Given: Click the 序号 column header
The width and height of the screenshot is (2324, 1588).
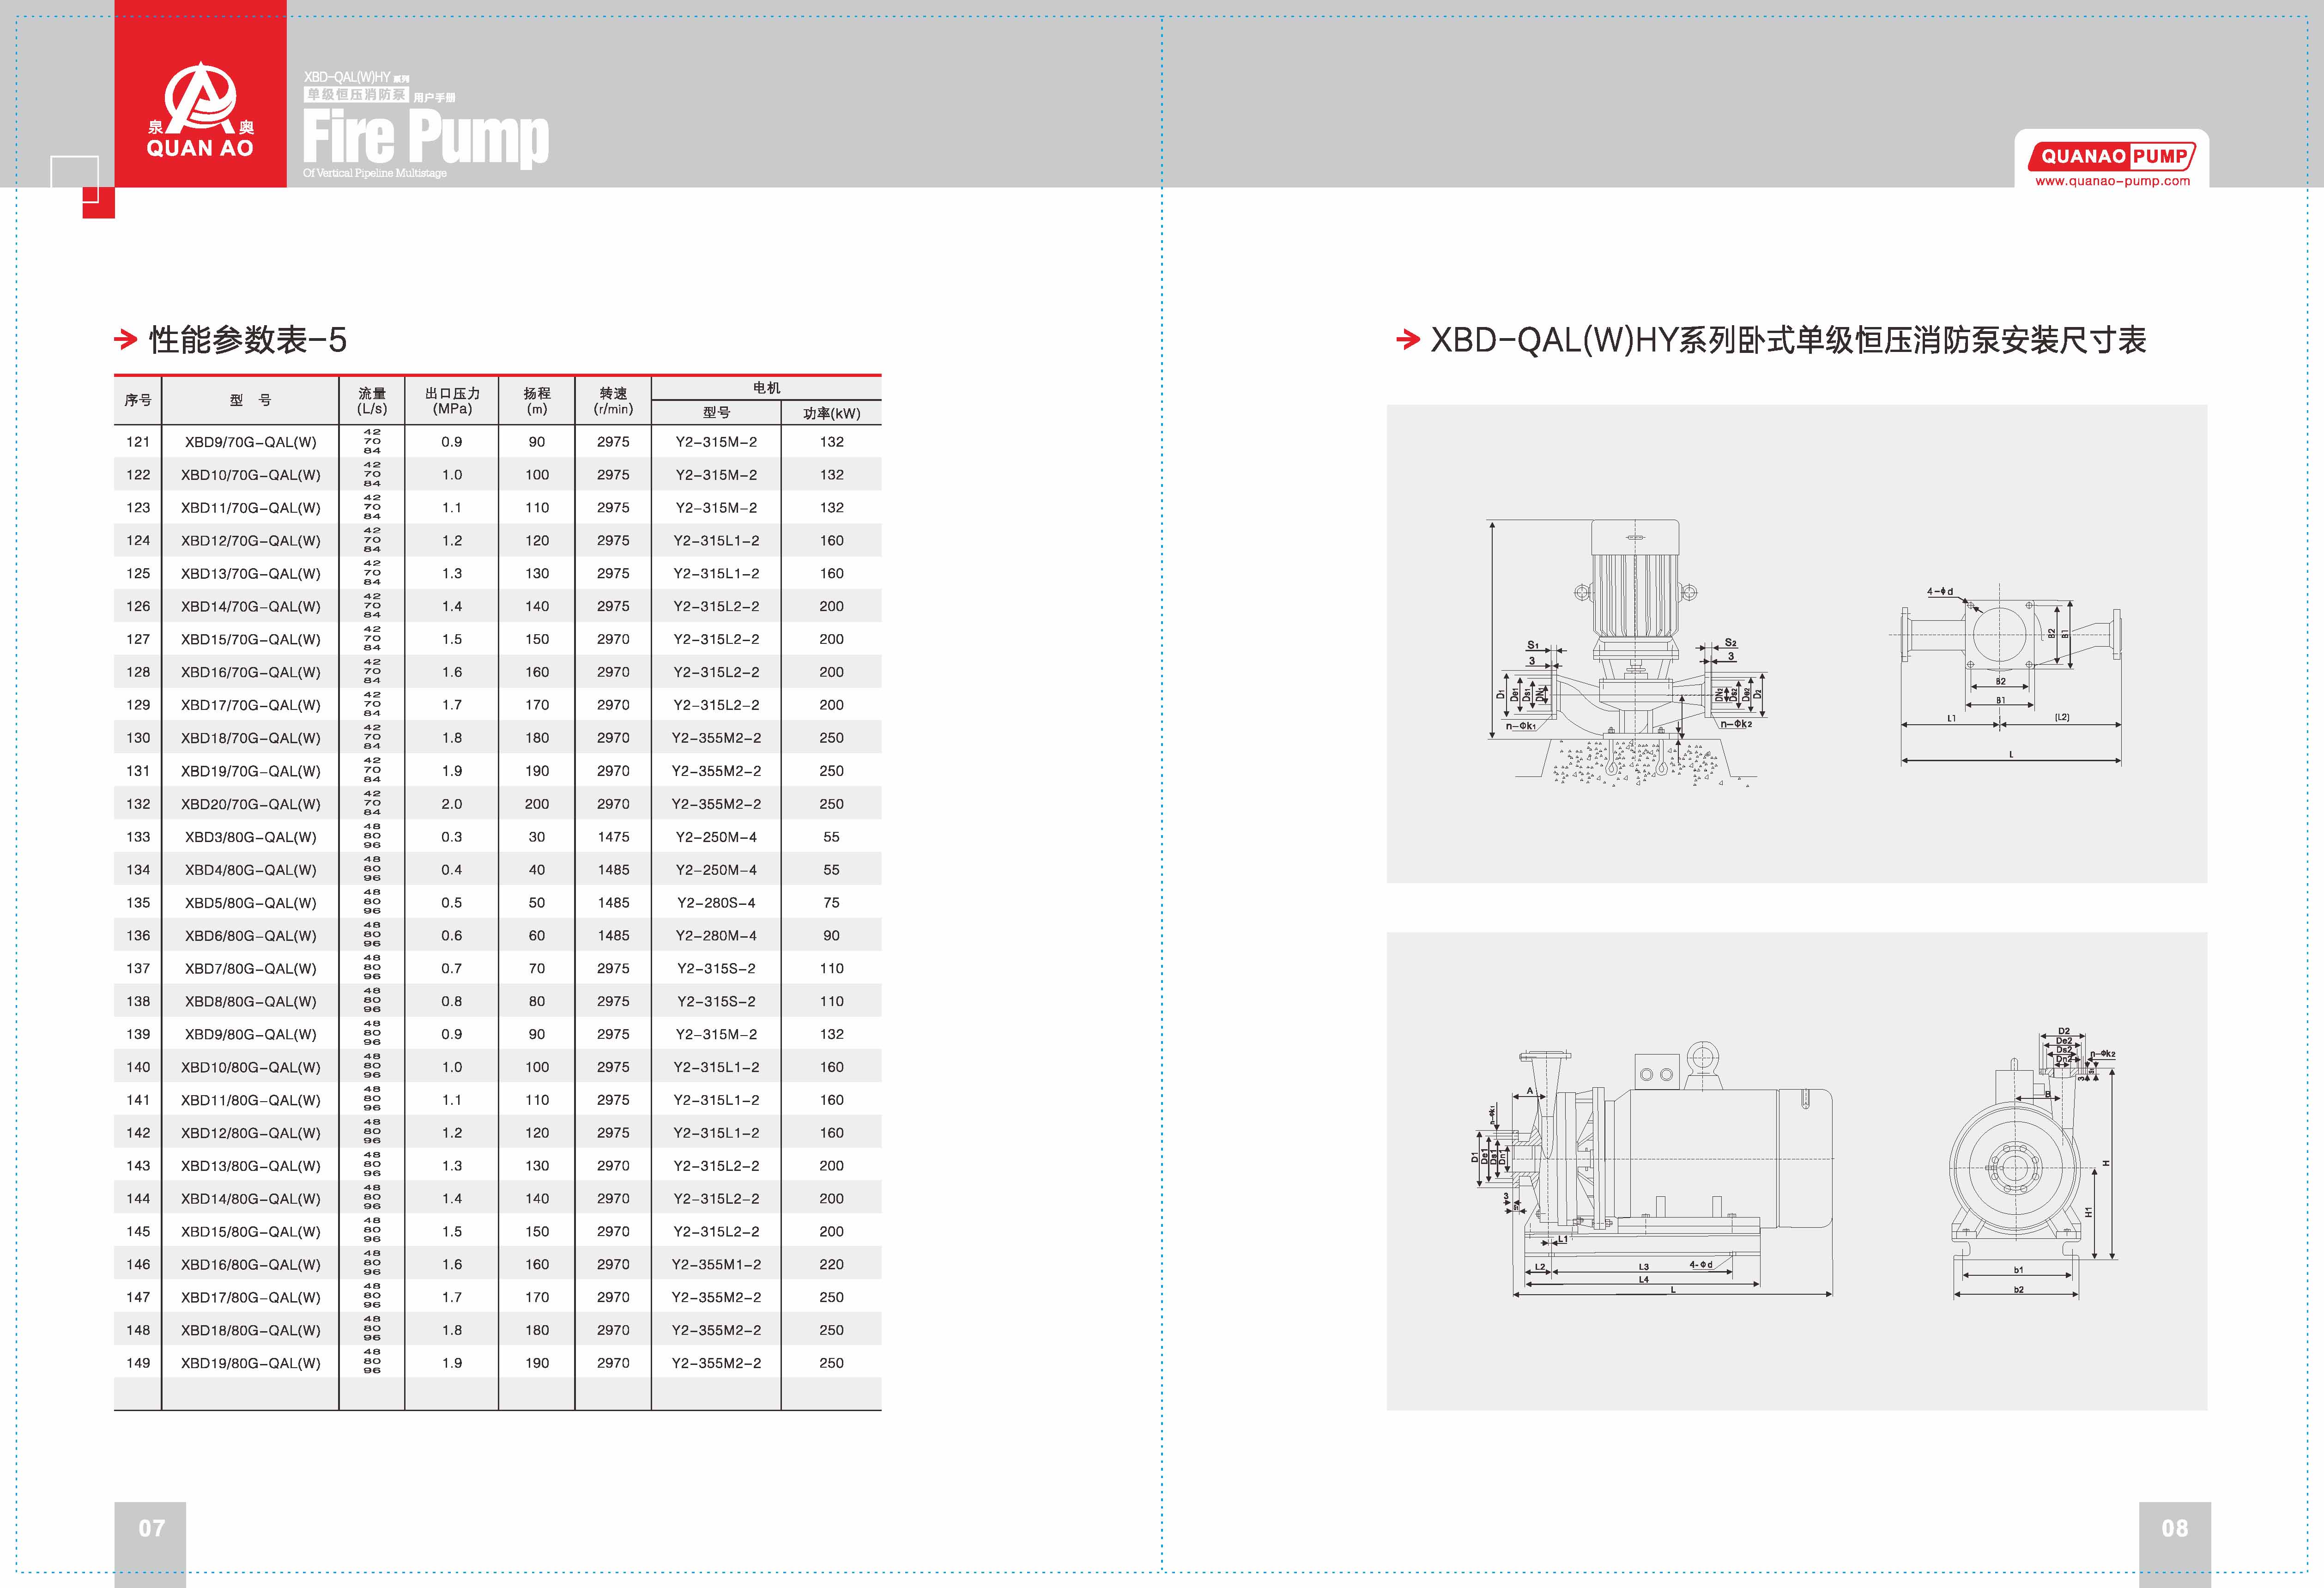Looking at the screenshot, I should pos(138,400).
